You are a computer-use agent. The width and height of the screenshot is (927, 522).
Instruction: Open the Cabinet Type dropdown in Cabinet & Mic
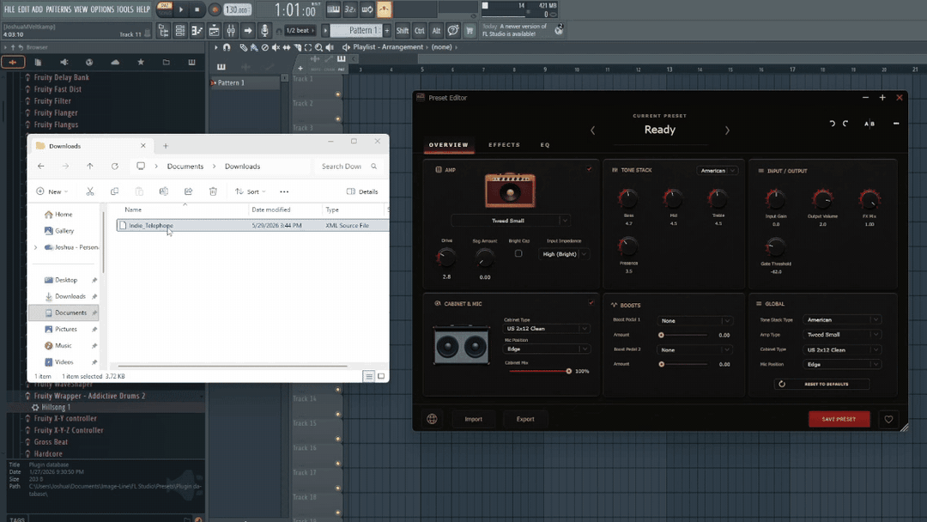(x=546, y=329)
